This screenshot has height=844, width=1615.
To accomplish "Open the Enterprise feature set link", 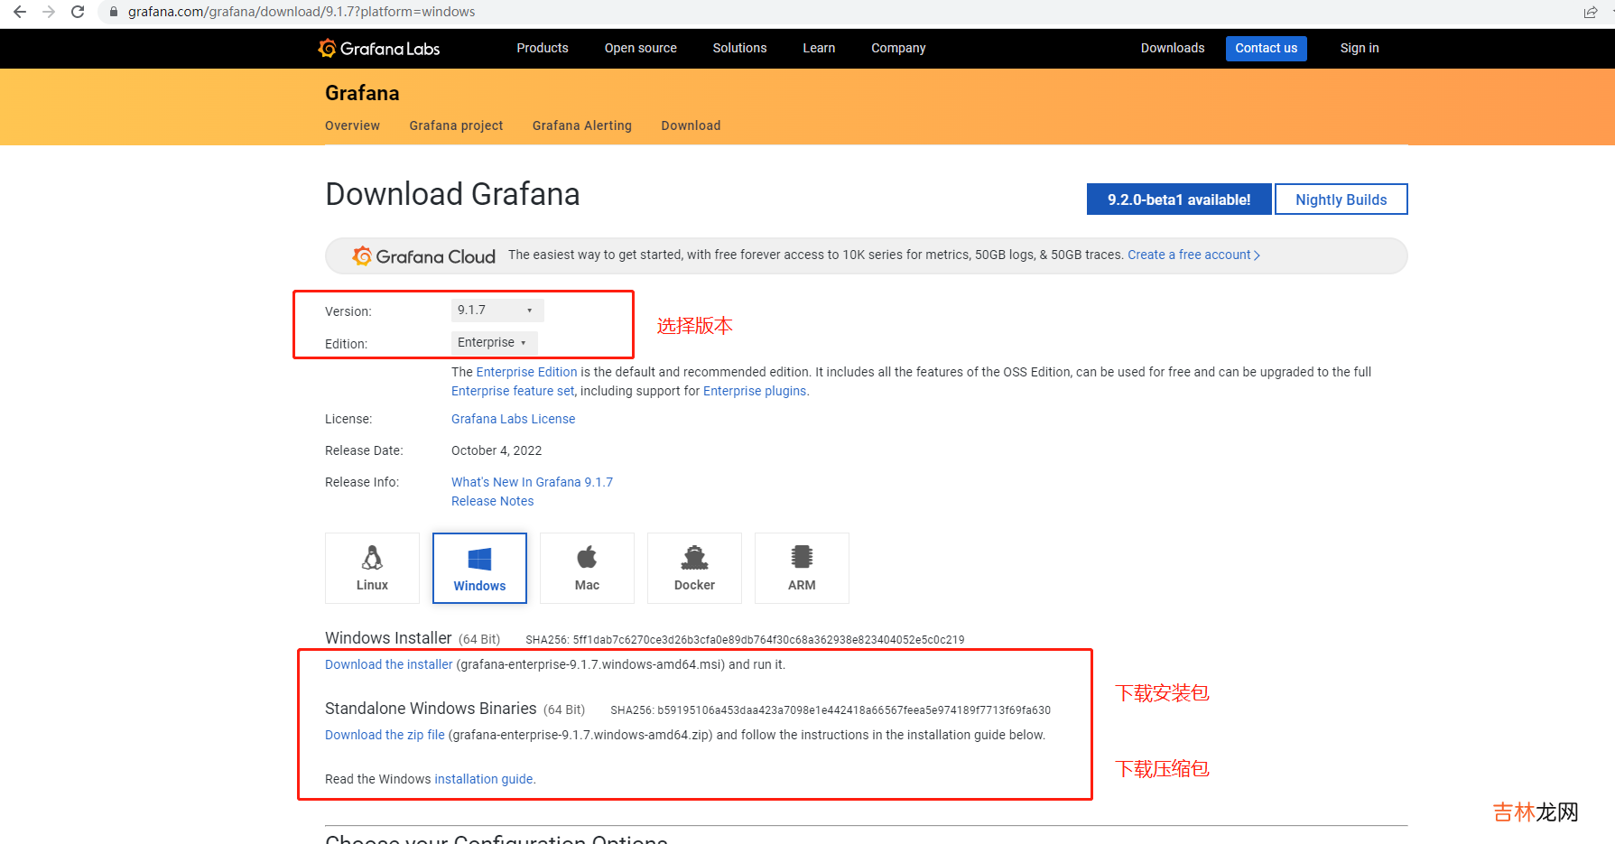I will [513, 391].
